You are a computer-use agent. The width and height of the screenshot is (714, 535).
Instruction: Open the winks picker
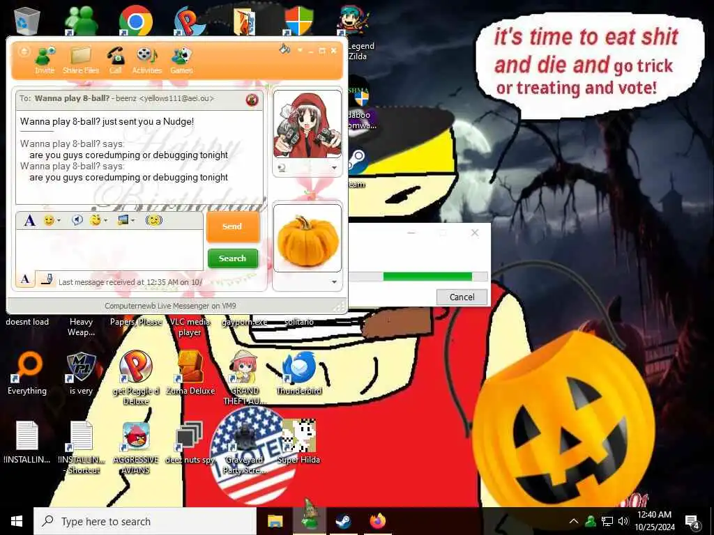pyautogui.click(x=98, y=221)
